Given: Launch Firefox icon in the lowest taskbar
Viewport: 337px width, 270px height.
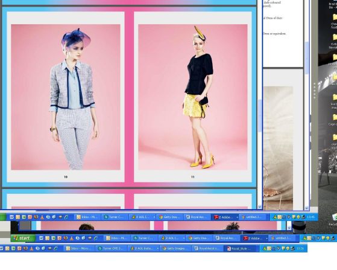Looking at the screenshot, I should tap(25, 248).
